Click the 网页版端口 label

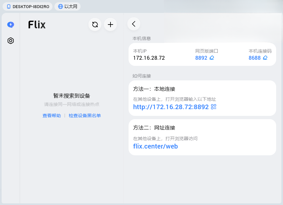click(x=207, y=51)
